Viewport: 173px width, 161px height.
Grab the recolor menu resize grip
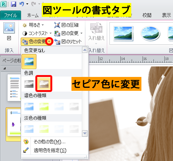86,157
